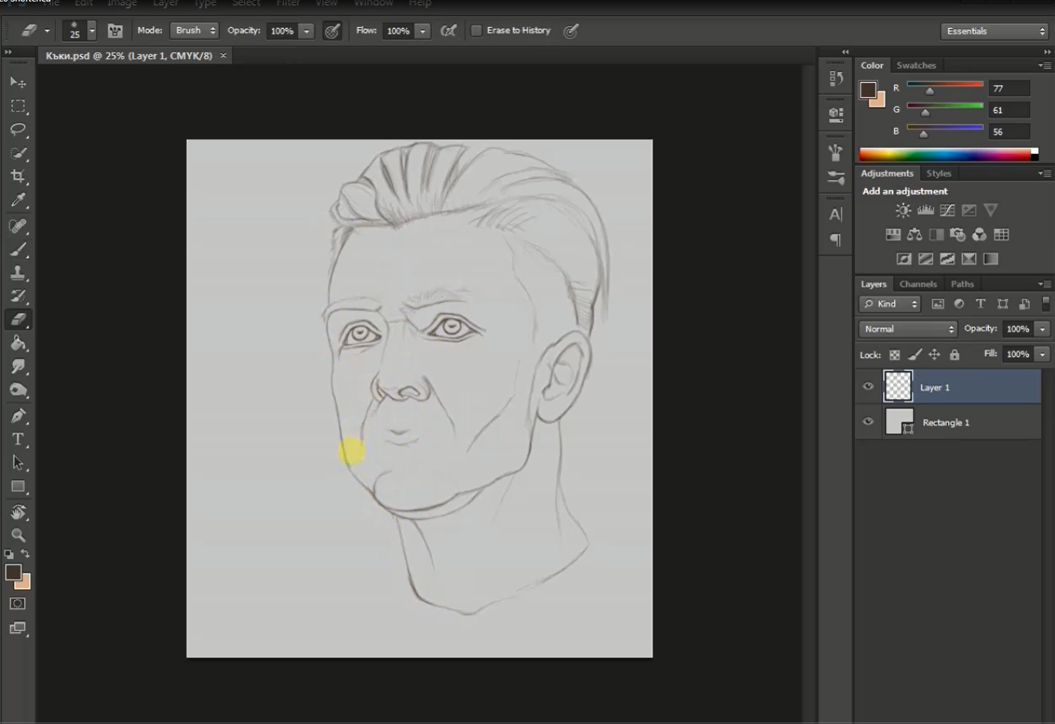Viewport: 1055px width, 724px height.
Task: Select the Crop tool
Action: coord(18,177)
